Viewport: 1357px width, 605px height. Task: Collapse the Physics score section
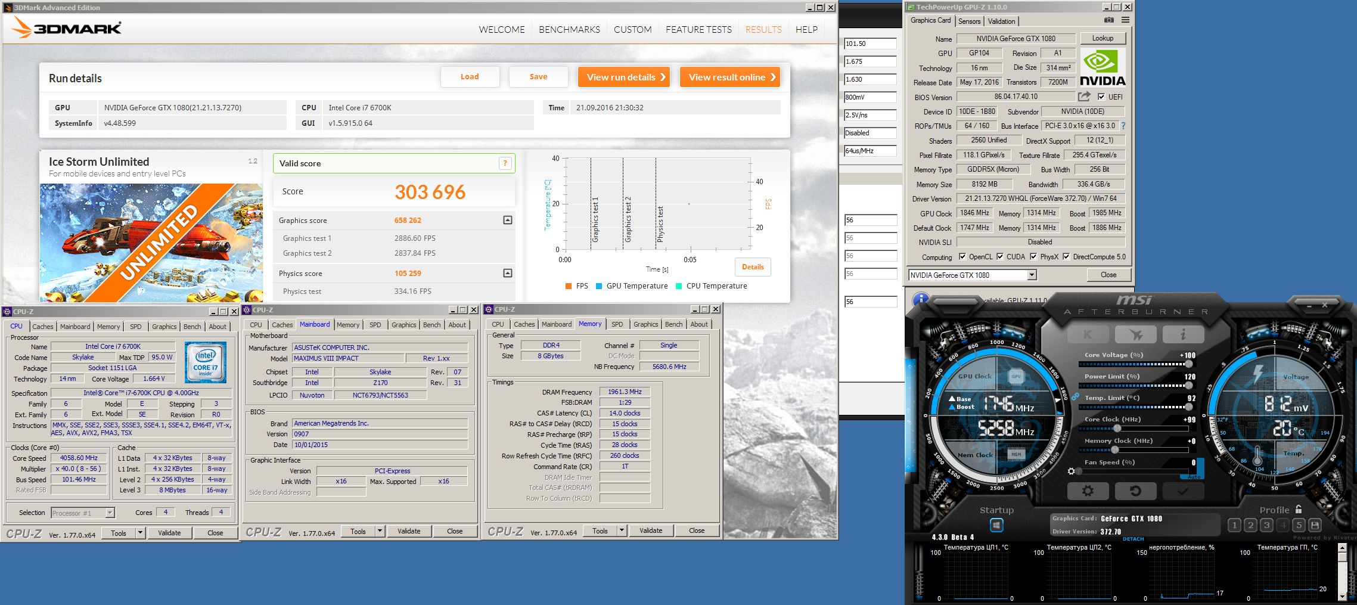click(x=507, y=273)
